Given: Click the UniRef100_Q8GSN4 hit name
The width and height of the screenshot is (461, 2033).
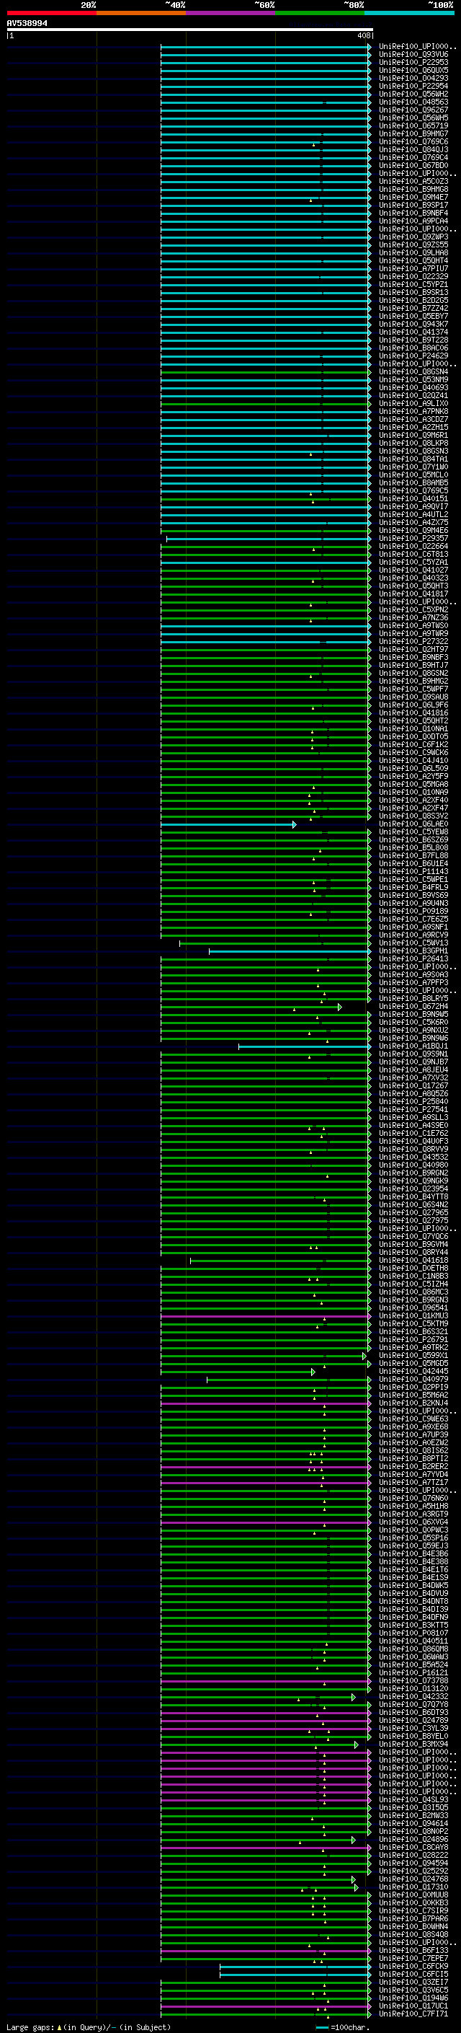Looking at the screenshot, I should coord(413,371).
